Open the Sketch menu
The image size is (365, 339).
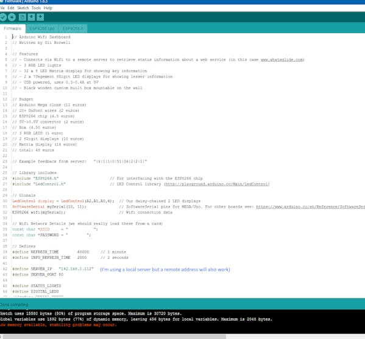point(23,8)
